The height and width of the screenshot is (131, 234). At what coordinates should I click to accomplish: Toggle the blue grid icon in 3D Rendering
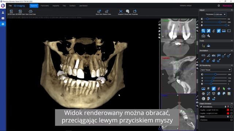(214, 89)
